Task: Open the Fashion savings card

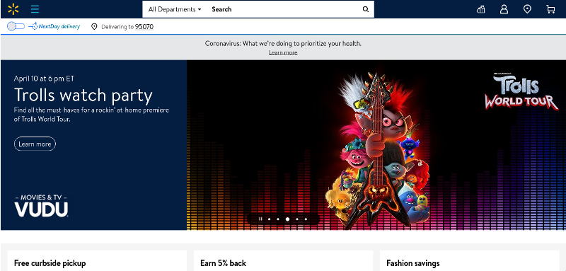Action: pyautogui.click(x=470, y=260)
